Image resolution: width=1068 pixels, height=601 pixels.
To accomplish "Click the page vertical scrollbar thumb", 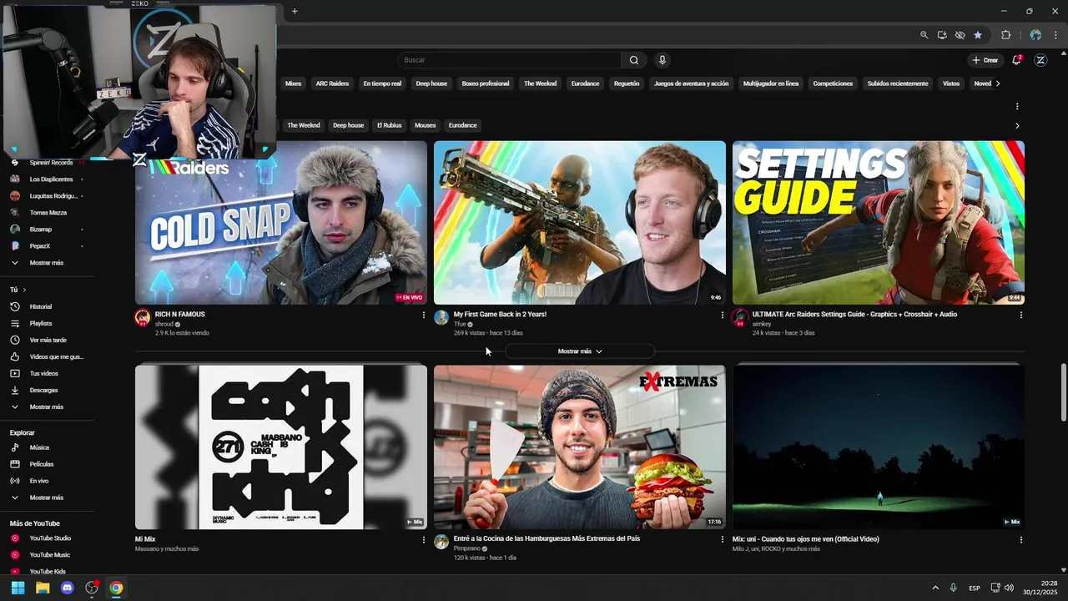I will (x=1062, y=392).
